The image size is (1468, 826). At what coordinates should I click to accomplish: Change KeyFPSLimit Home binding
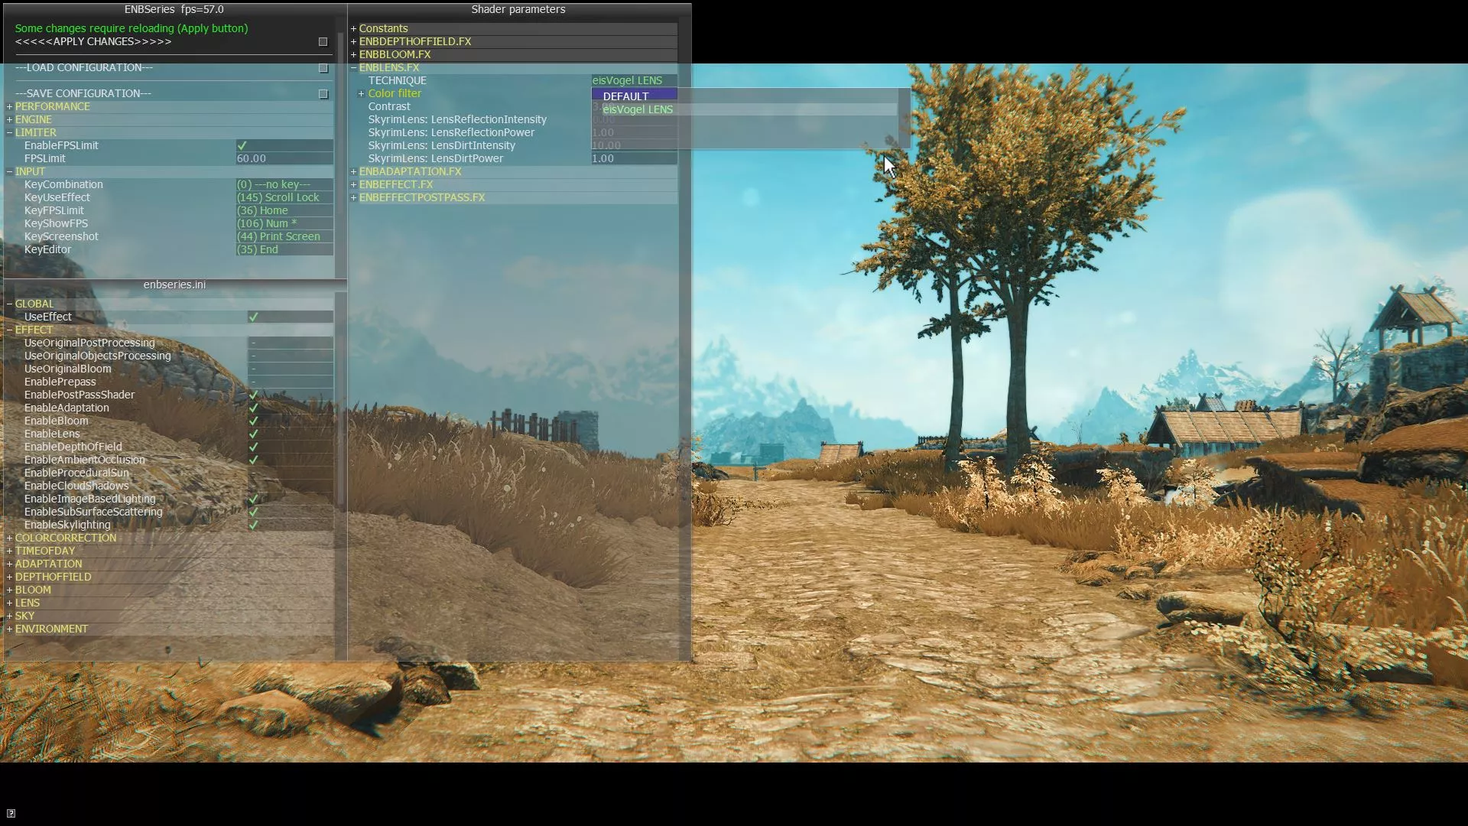[x=284, y=210]
